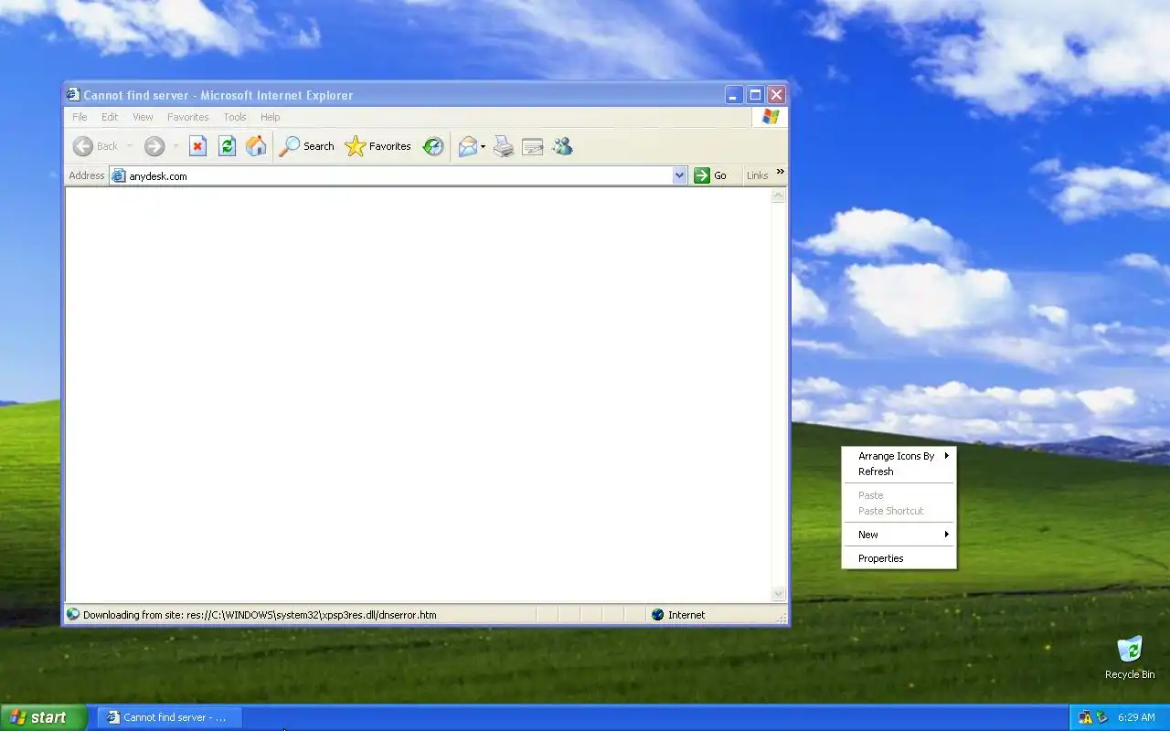Image resolution: width=1170 pixels, height=731 pixels.
Task: Click the Windows flag logo in the menu bar
Action: pos(771,117)
